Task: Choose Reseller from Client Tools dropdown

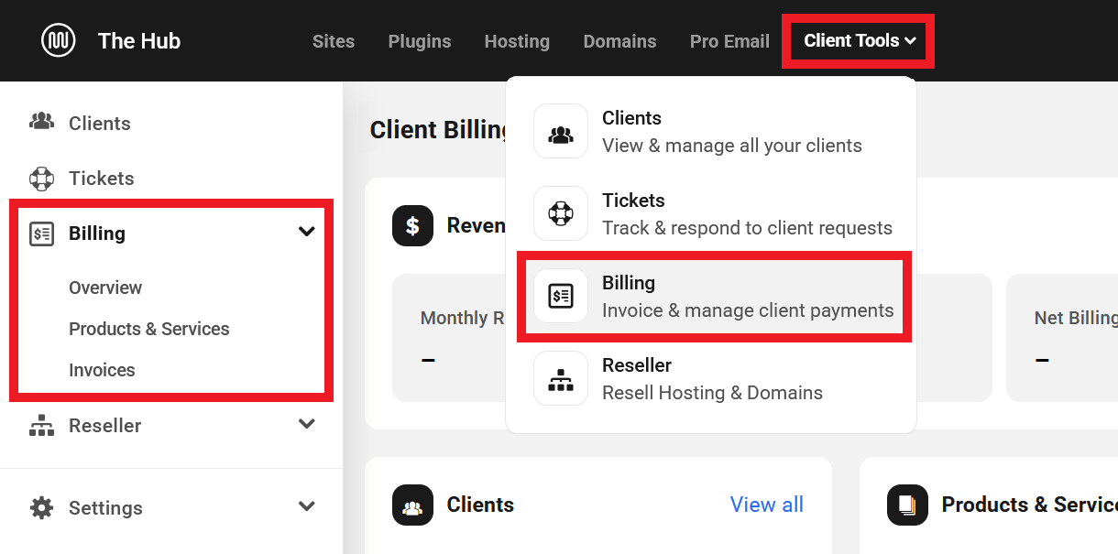Action: coord(711,378)
